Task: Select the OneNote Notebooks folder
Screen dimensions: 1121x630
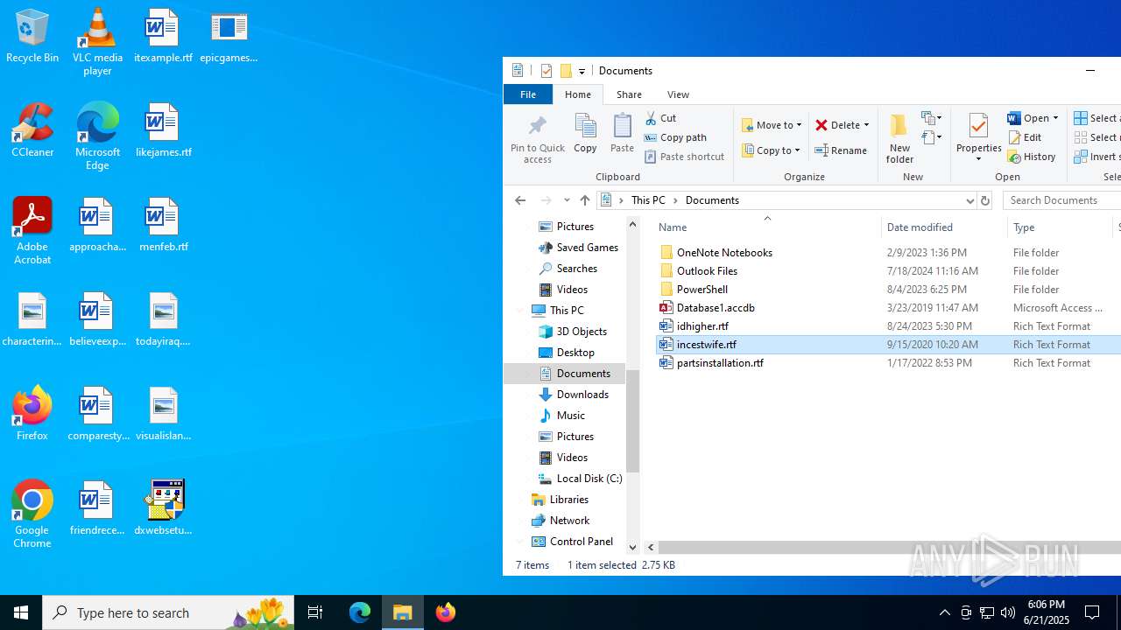Action: [x=724, y=253]
